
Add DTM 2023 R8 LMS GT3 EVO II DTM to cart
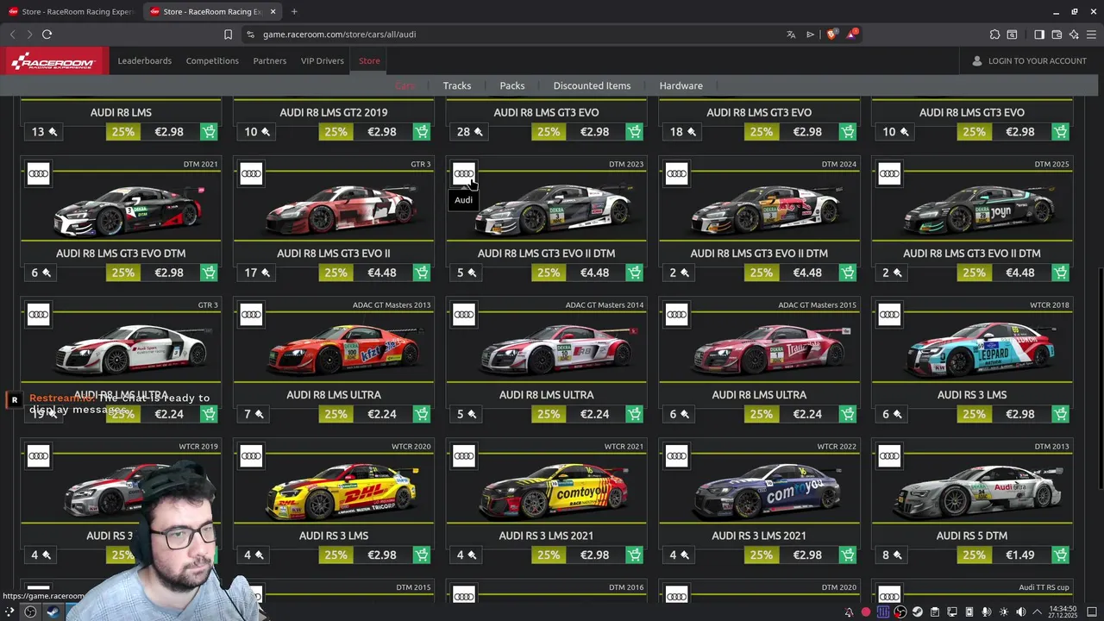pyautogui.click(x=635, y=273)
